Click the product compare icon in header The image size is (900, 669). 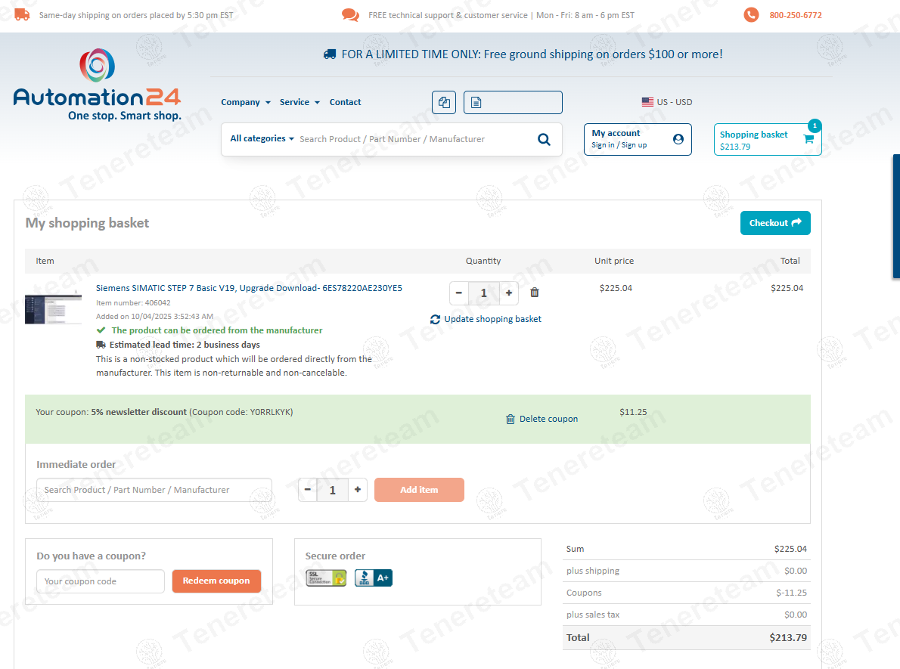[x=444, y=103]
